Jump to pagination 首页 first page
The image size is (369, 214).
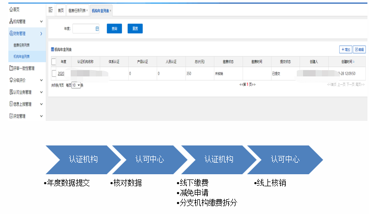coord(332,84)
